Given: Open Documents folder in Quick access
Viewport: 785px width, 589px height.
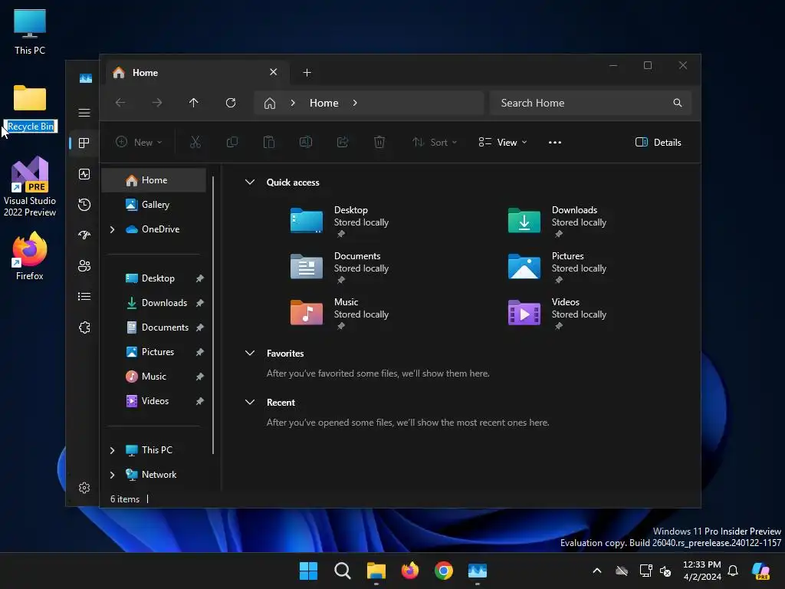Looking at the screenshot, I should coord(340,267).
